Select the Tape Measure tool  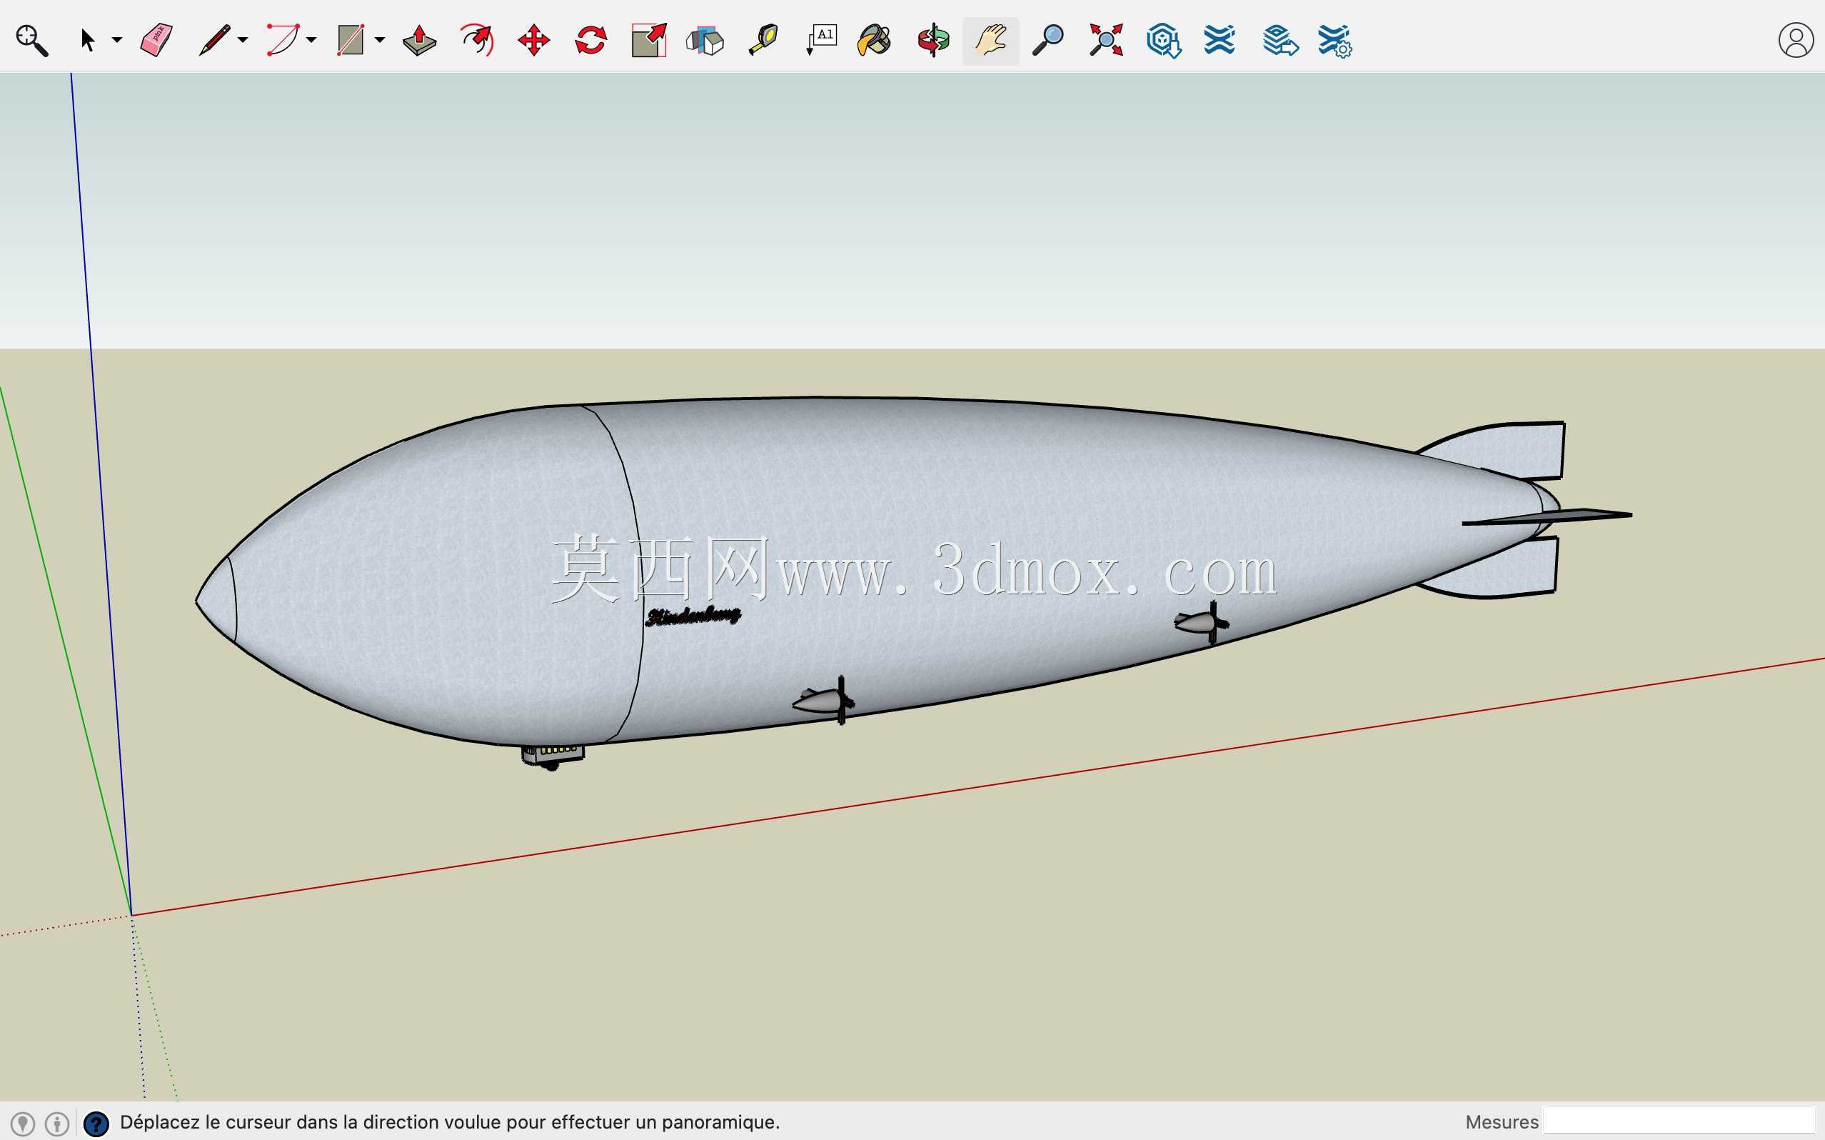(763, 40)
